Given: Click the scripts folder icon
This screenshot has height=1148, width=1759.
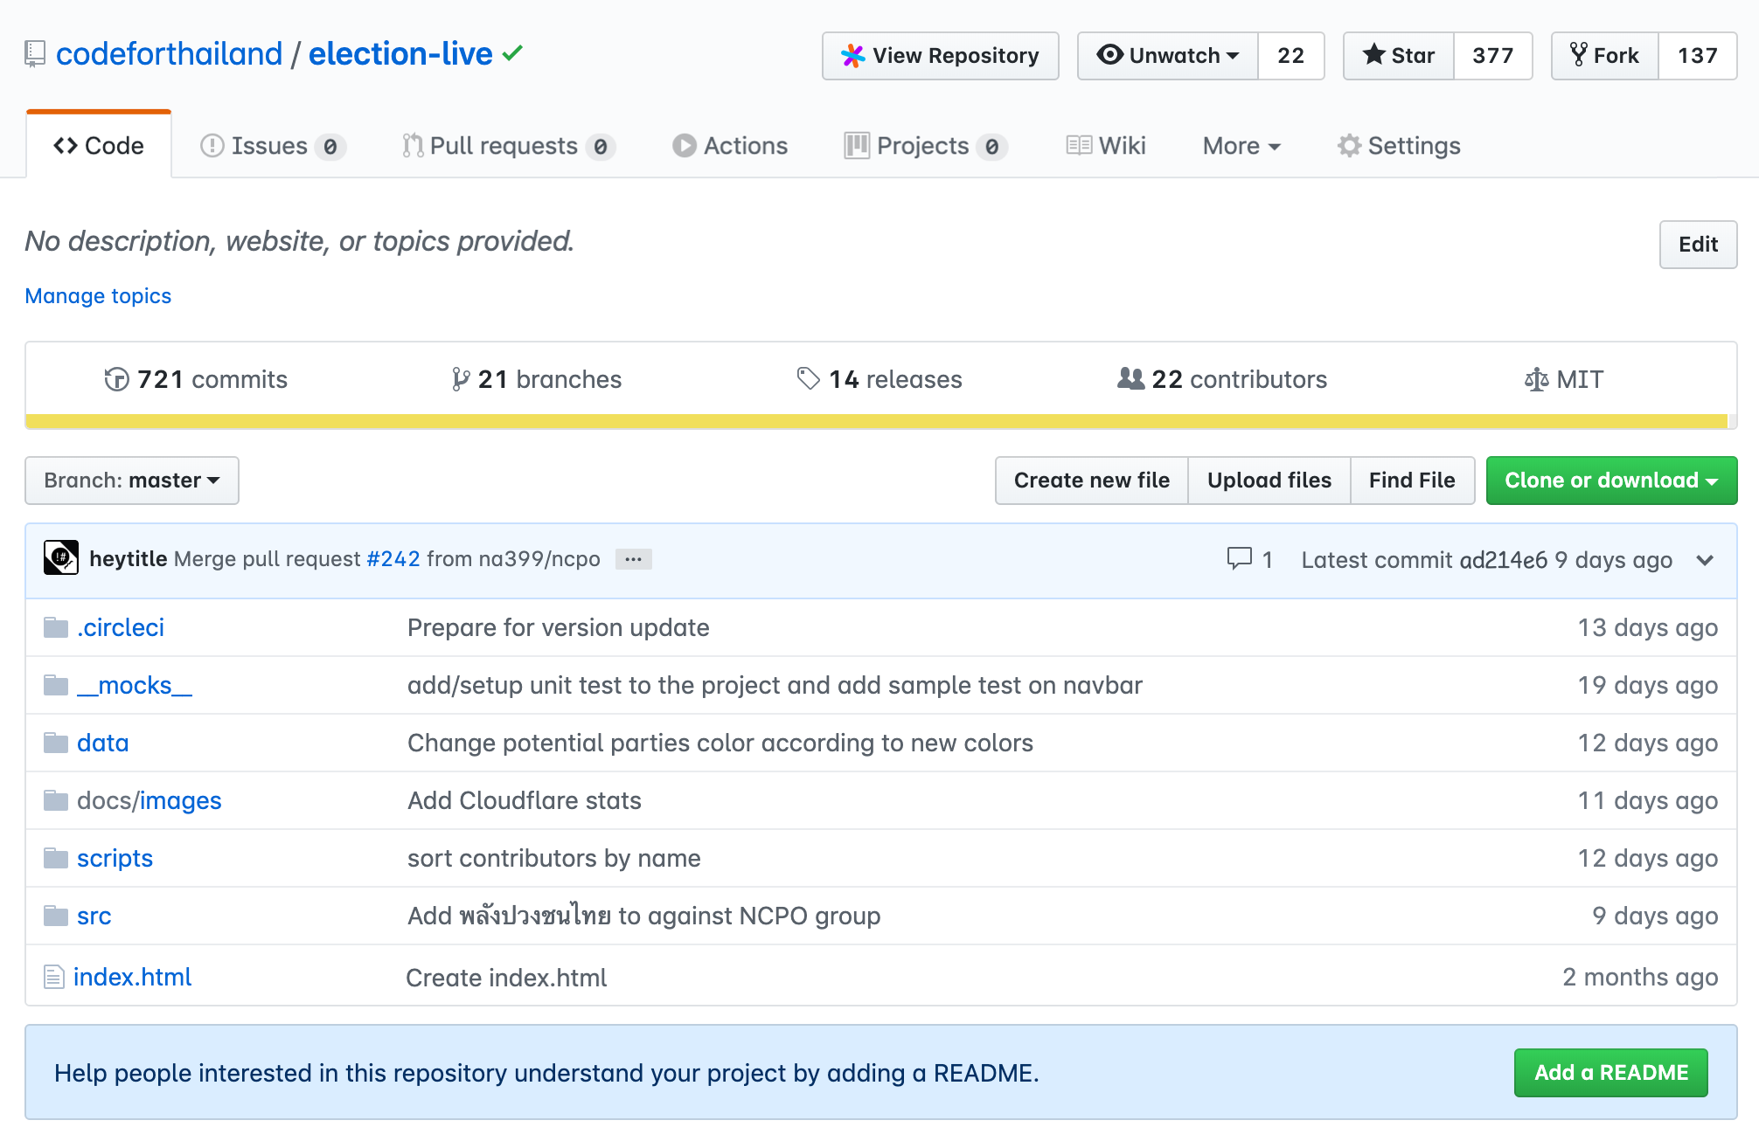Looking at the screenshot, I should (56, 858).
